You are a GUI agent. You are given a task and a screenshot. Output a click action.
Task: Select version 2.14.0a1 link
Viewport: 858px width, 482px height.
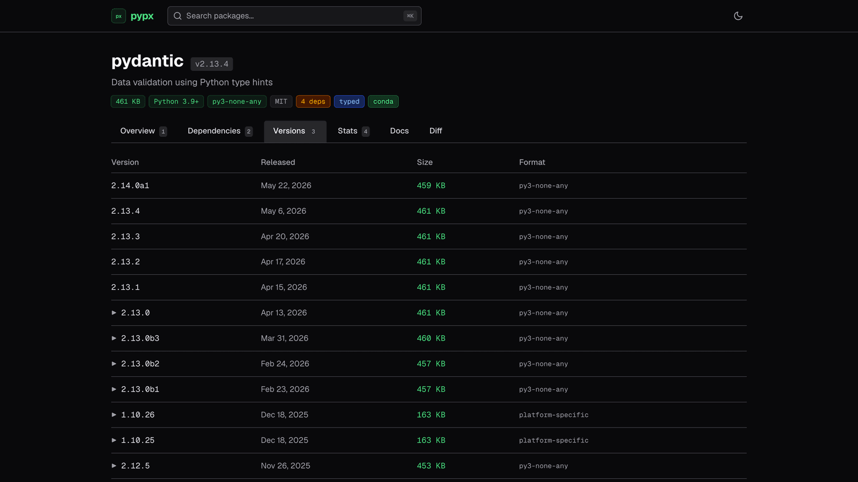tap(130, 186)
